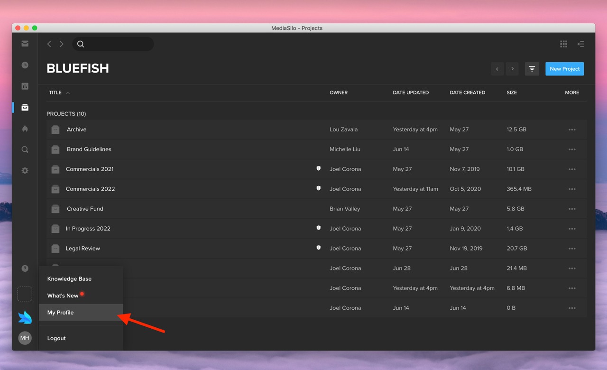Open the Legal Review project
607x370 pixels.
83,249
